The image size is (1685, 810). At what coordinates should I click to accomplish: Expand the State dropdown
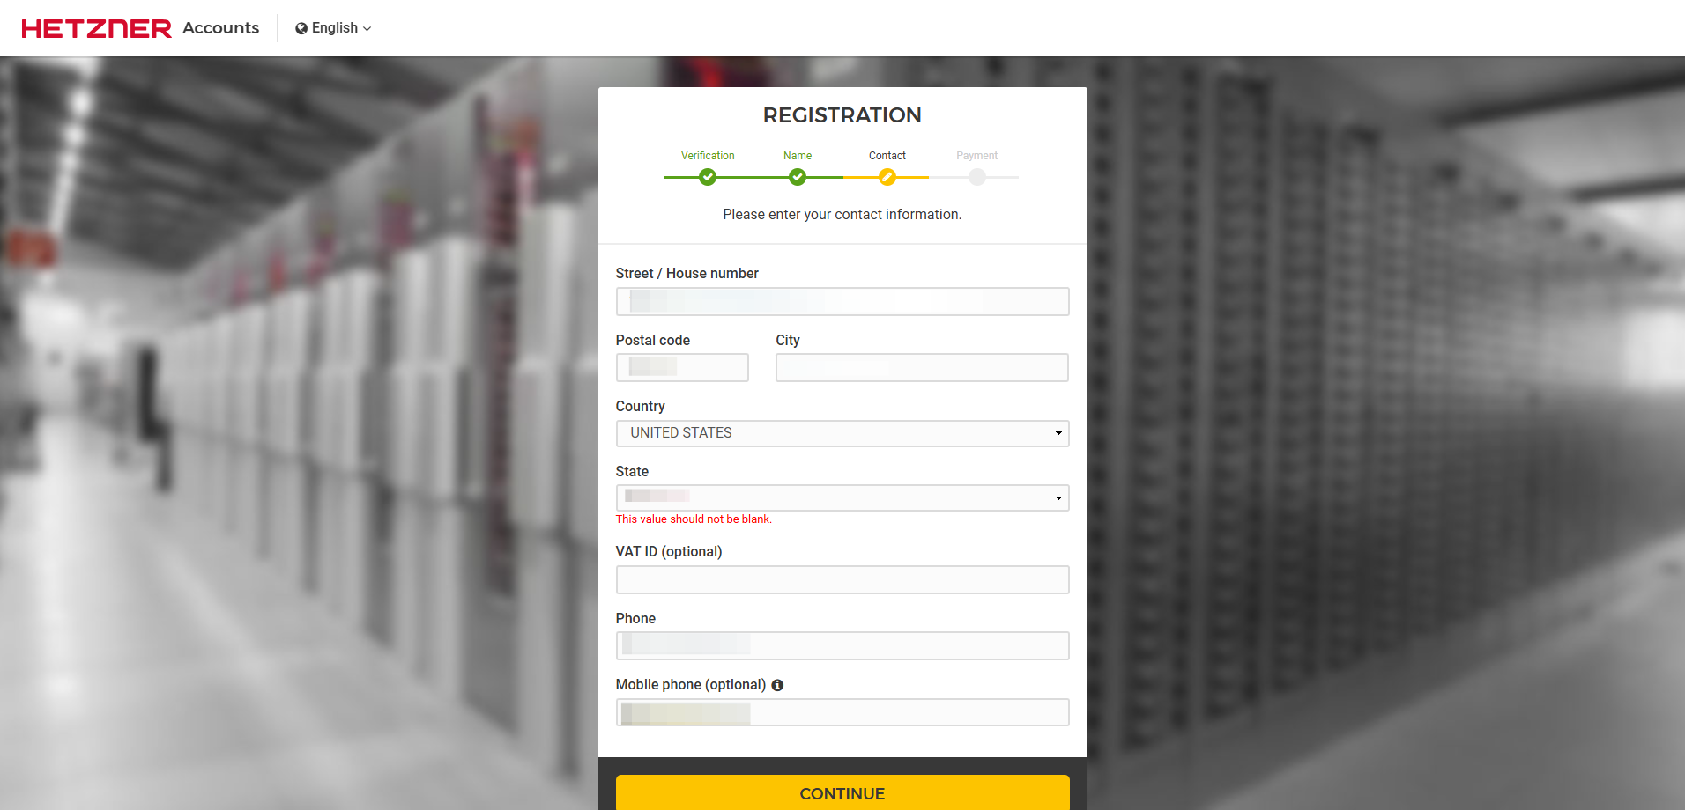coord(842,497)
